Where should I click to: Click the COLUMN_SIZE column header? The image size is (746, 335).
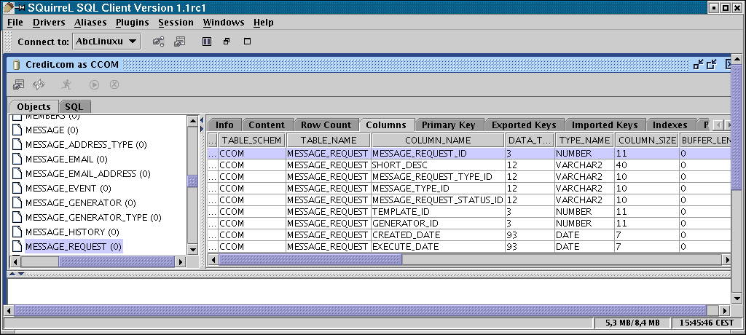[647, 140]
